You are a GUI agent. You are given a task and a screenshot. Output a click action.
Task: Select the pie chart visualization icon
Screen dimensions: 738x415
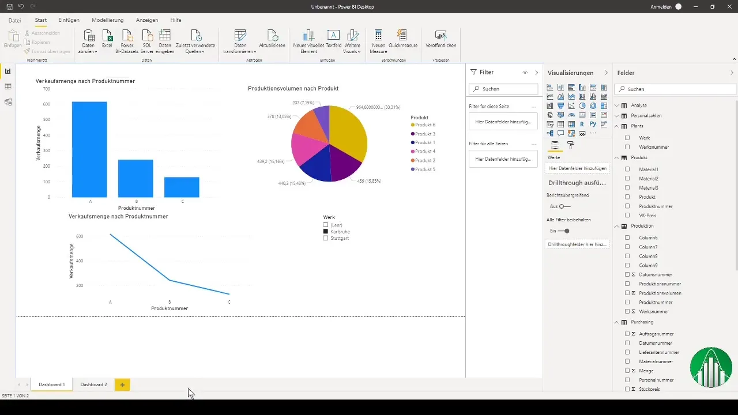pos(582,105)
